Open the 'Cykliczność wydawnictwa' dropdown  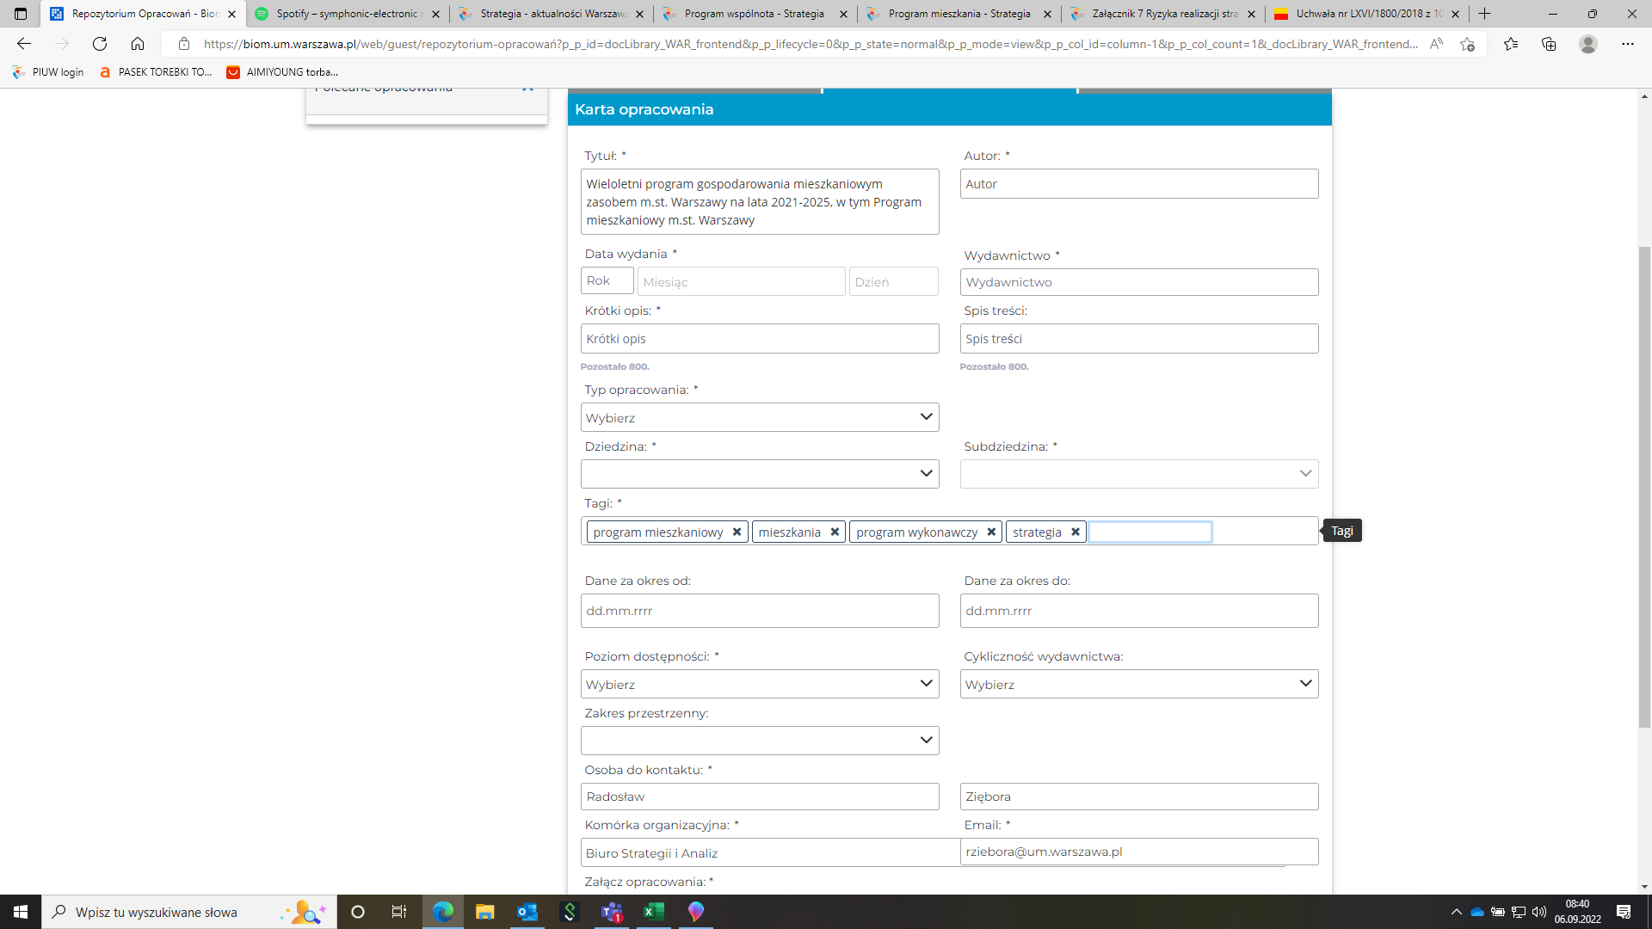click(x=1138, y=684)
